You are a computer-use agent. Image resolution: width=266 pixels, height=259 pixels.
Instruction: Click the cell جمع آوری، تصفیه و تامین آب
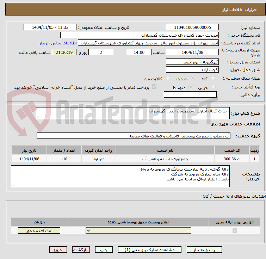pos(165,159)
